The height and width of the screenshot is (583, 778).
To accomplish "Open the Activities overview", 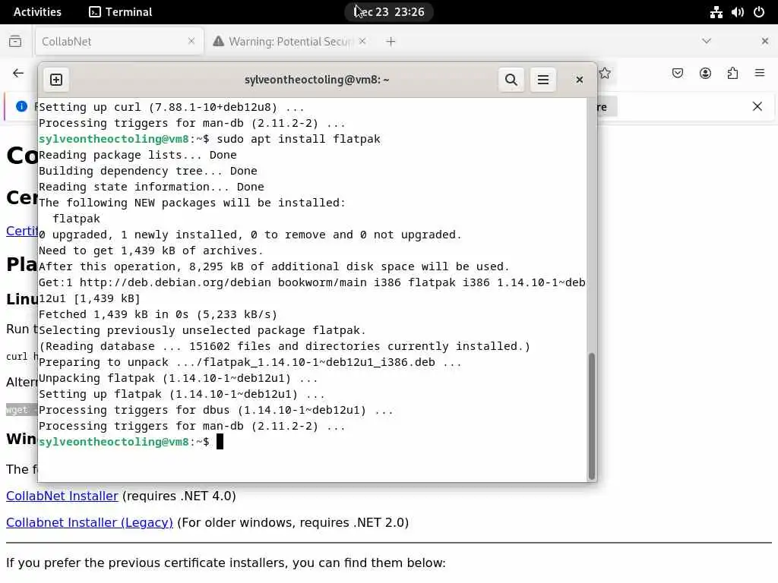I will (x=37, y=12).
